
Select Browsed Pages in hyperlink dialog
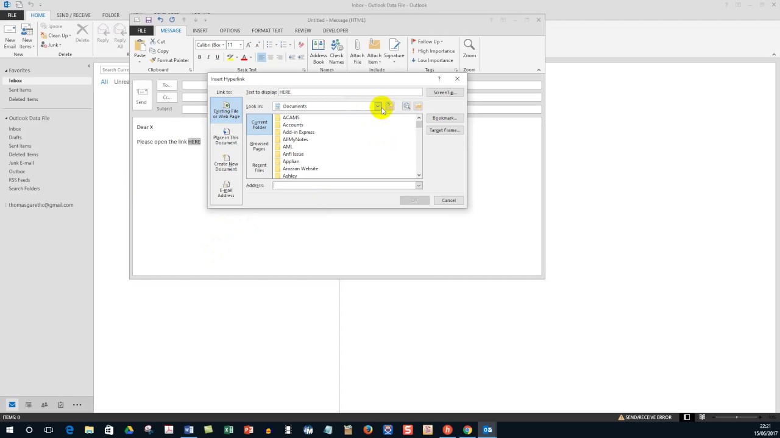(x=259, y=146)
